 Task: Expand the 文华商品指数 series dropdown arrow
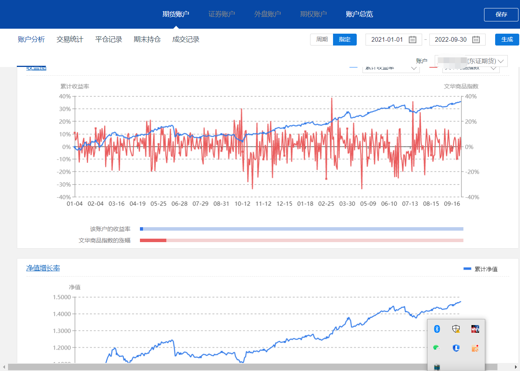pyautogui.click(x=494, y=68)
